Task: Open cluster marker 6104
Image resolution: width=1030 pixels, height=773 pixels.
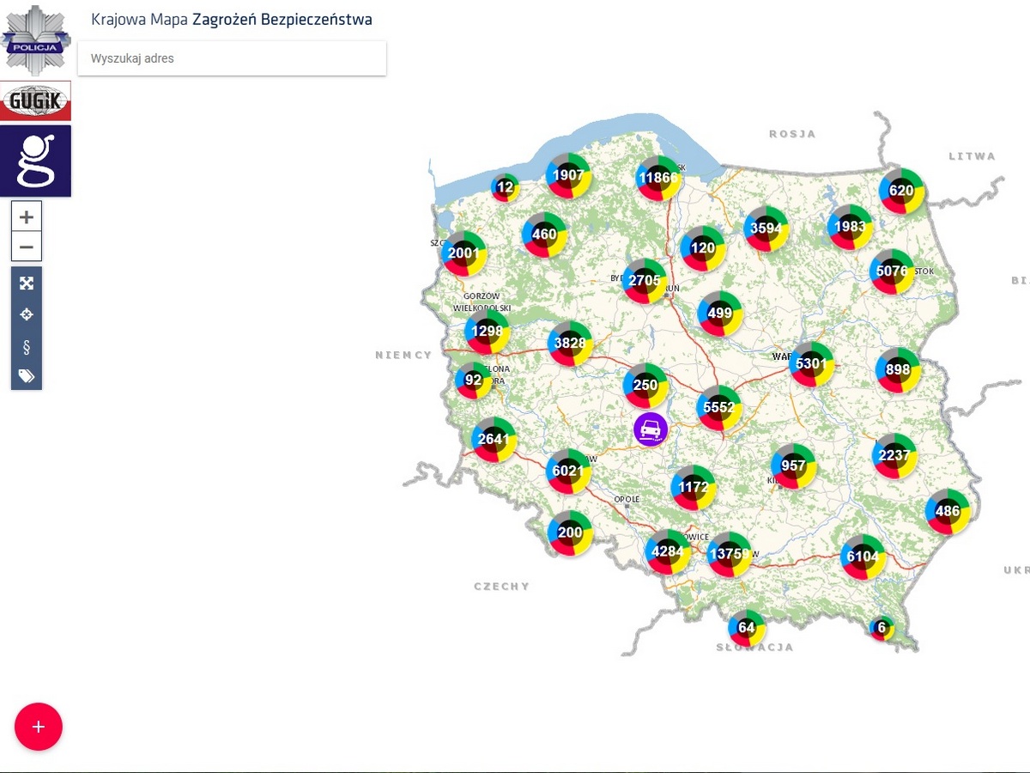Action: [x=863, y=557]
